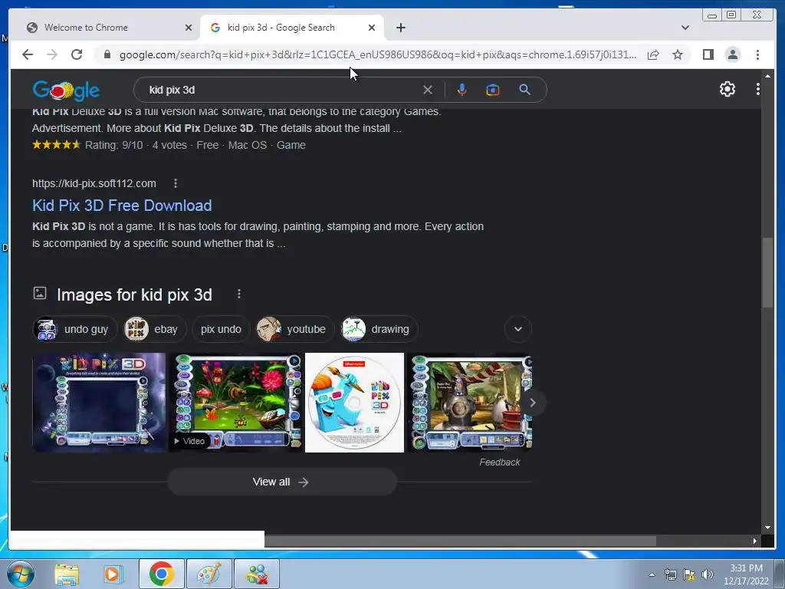Clear the search box text
This screenshot has height=589, width=785.
[x=428, y=90]
